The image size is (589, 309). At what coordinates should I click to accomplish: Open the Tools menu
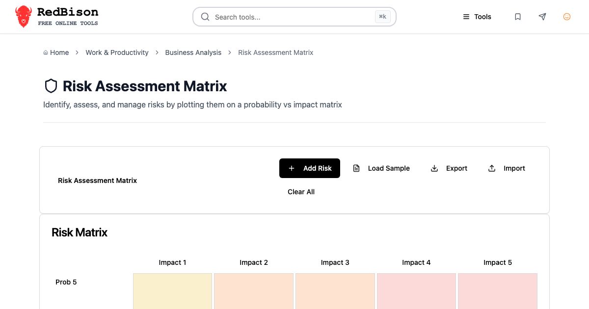click(x=477, y=17)
